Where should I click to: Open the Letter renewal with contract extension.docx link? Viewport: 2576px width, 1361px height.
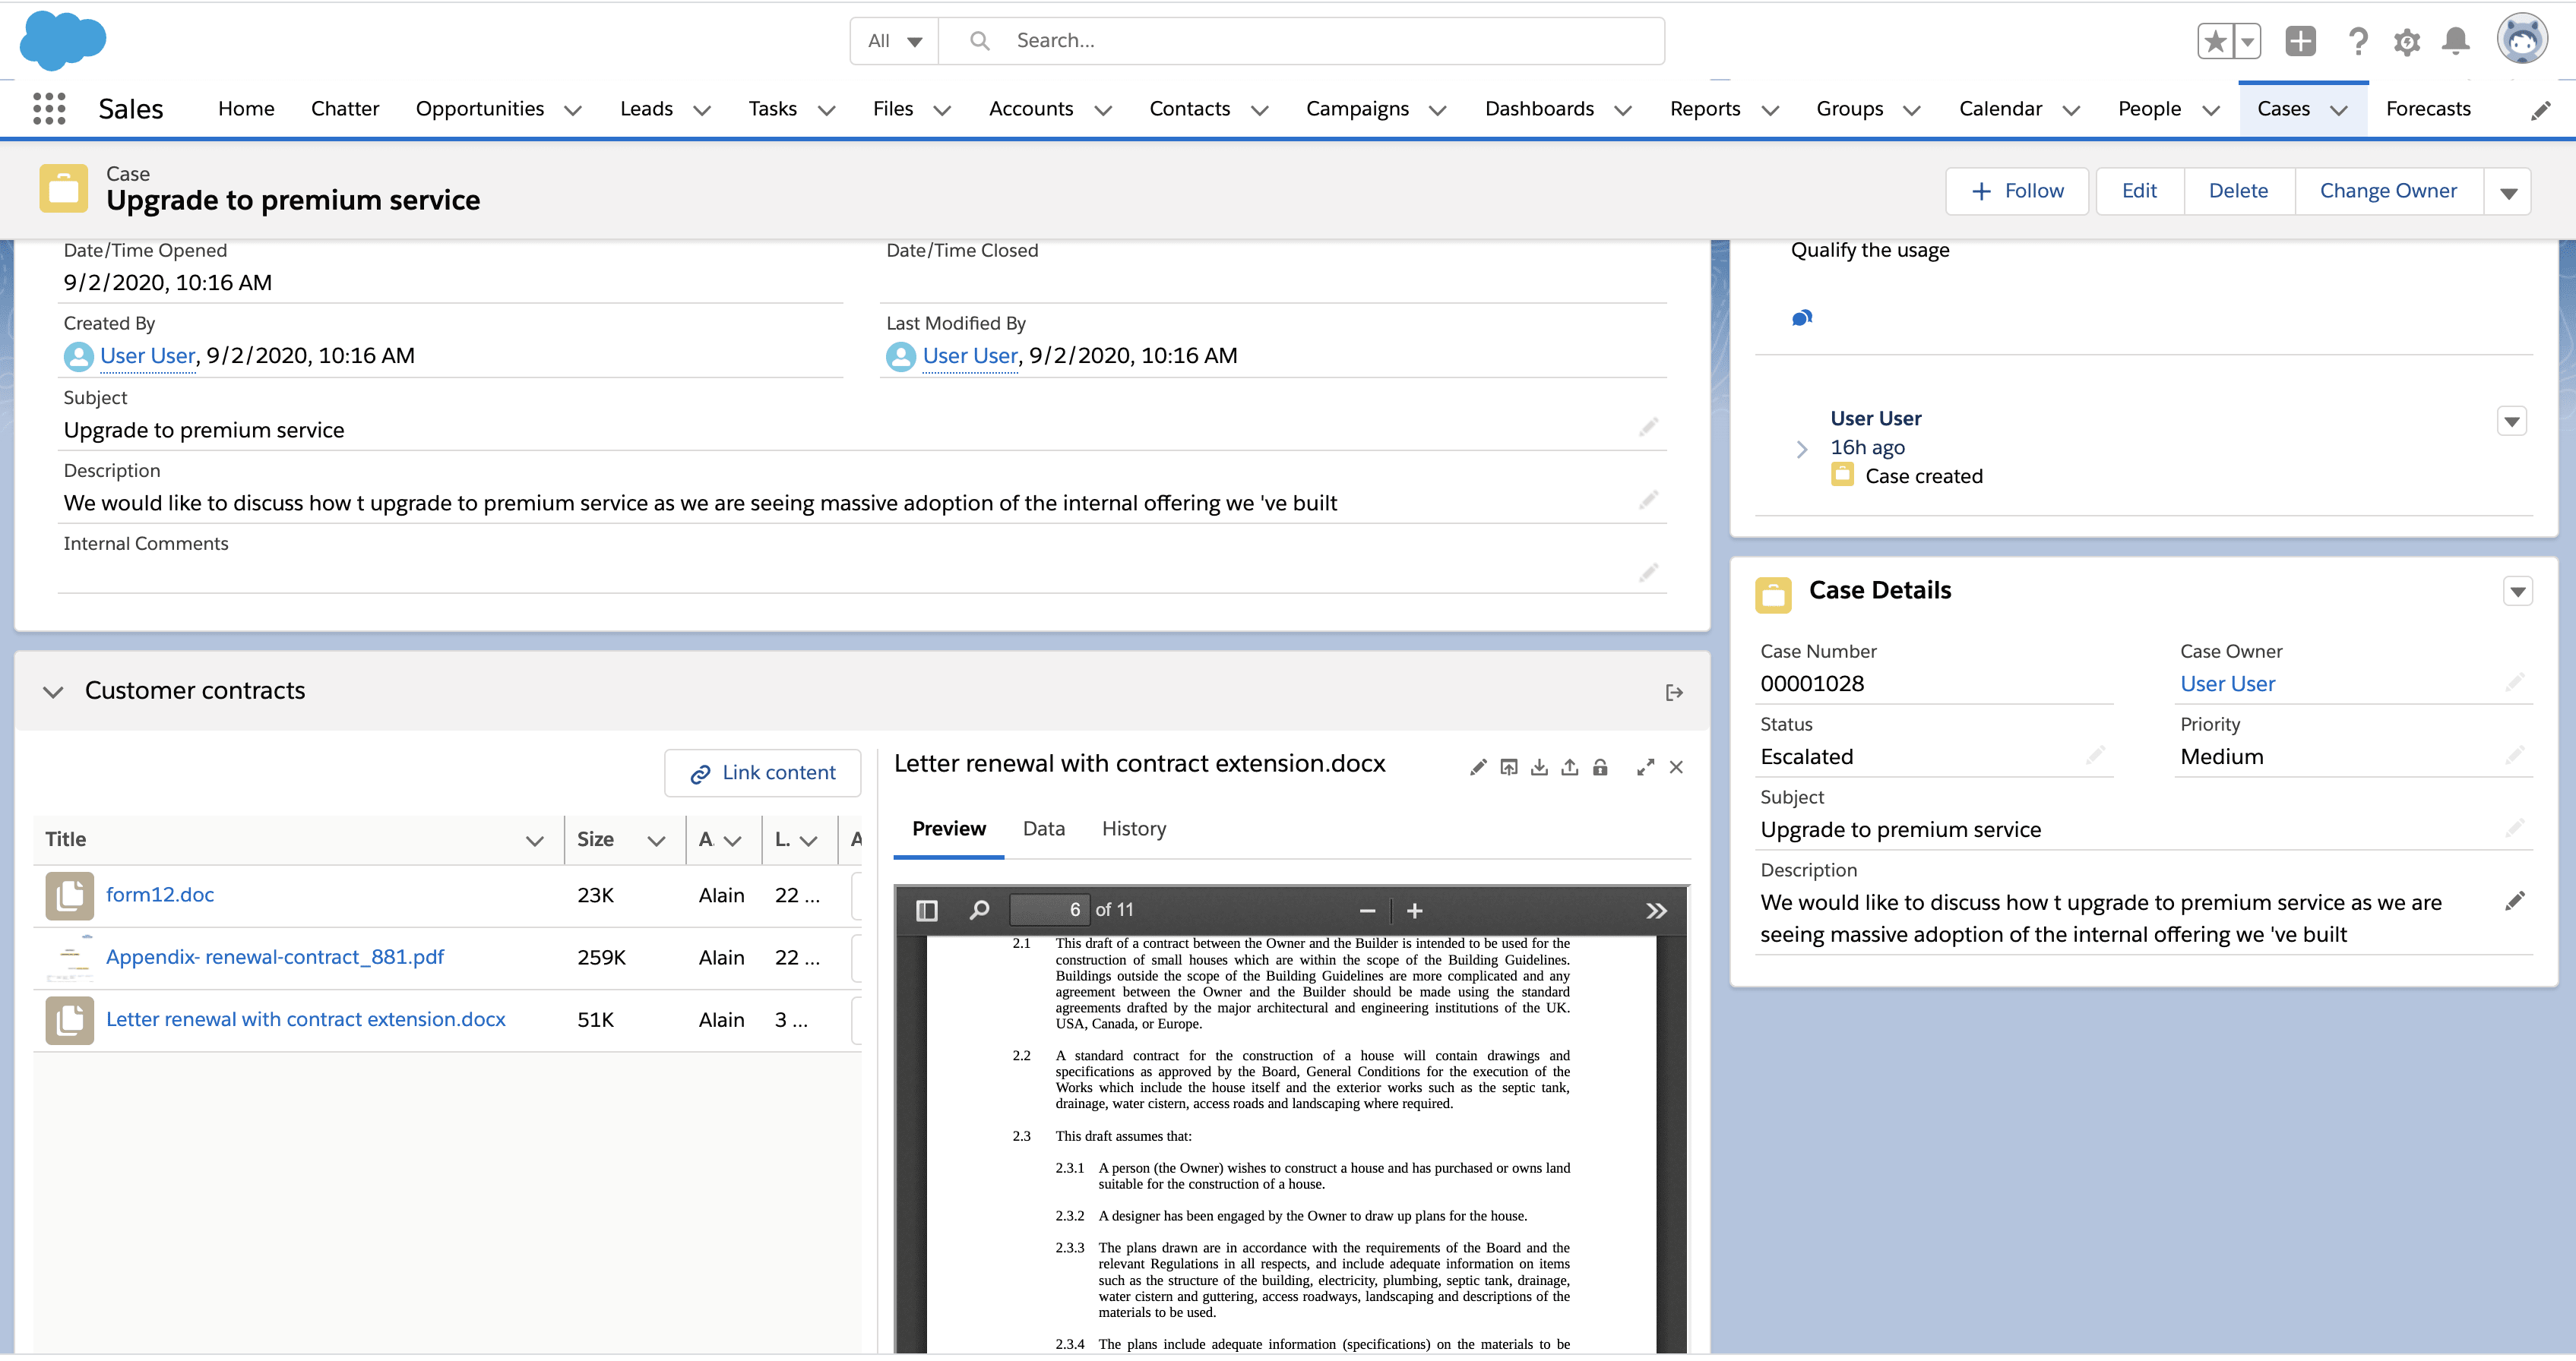(x=305, y=1019)
